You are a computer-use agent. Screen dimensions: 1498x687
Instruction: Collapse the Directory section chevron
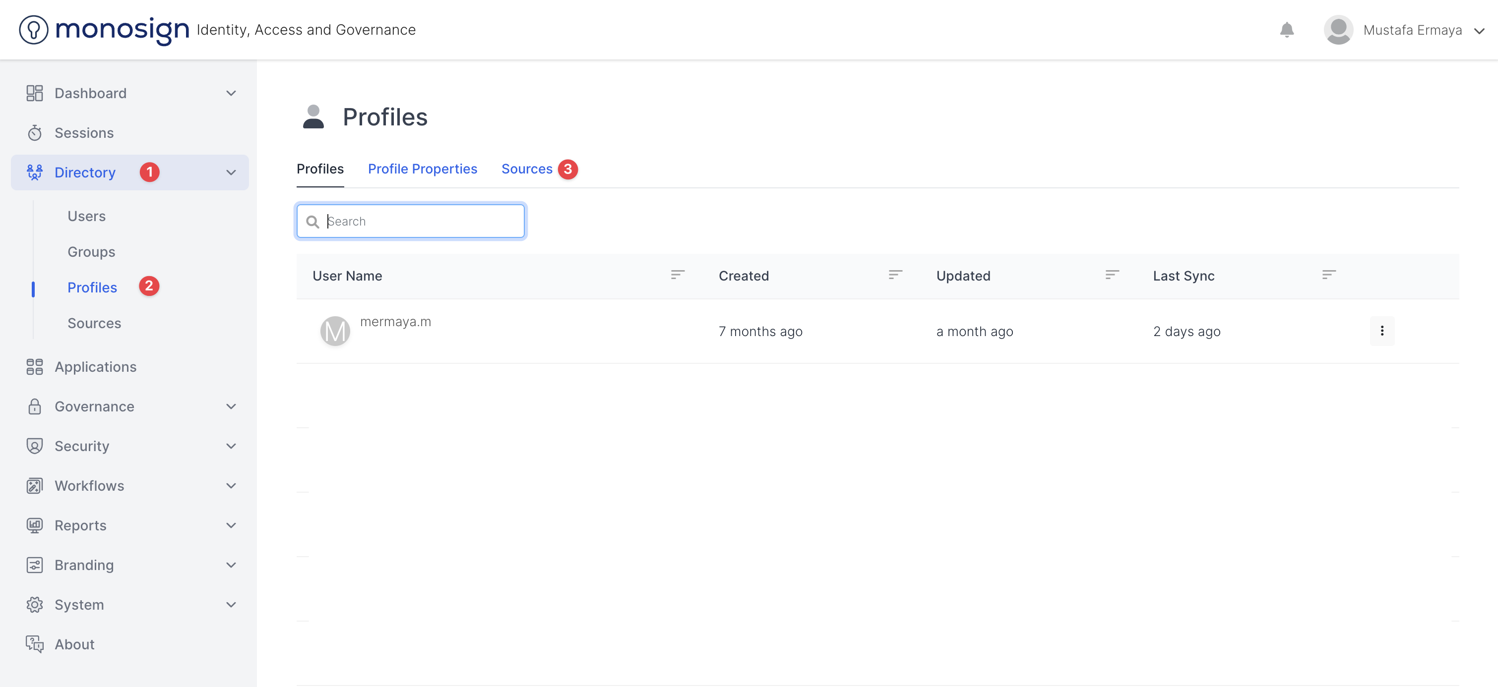point(231,172)
